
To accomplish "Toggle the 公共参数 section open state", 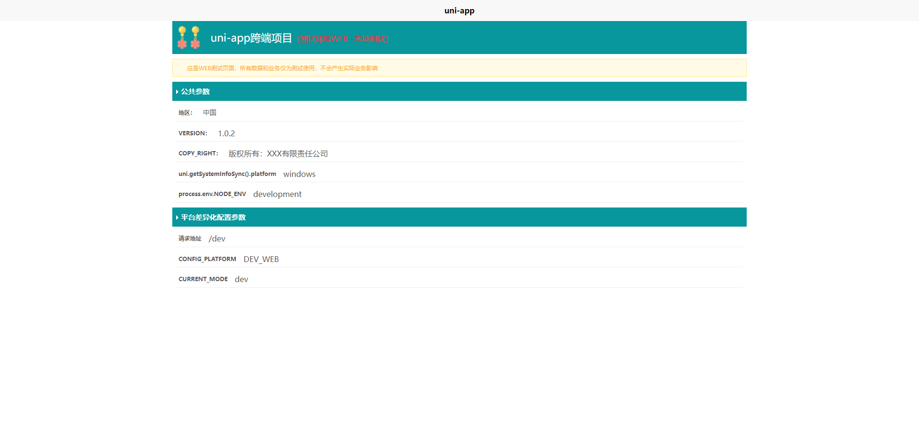I will 195,91.
